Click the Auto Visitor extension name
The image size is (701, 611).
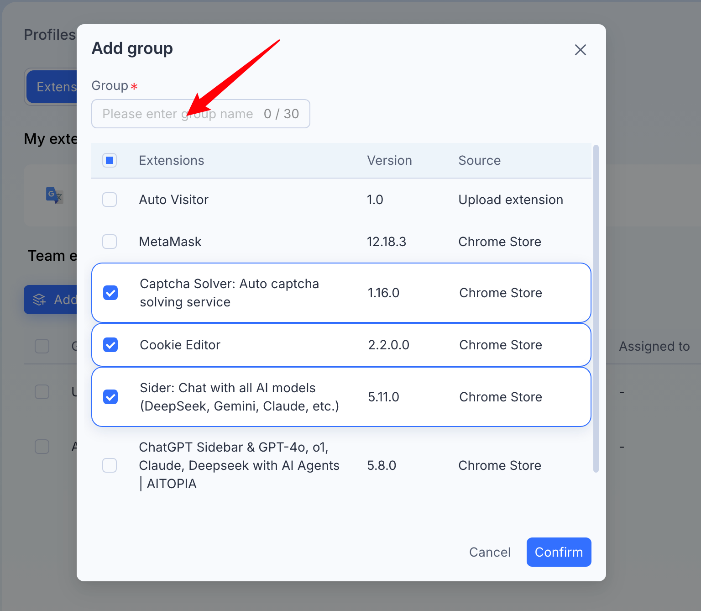pos(173,200)
